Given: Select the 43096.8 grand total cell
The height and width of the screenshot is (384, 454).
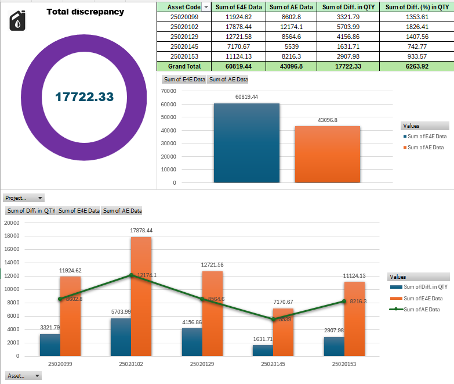Looking at the screenshot, I should point(291,66).
